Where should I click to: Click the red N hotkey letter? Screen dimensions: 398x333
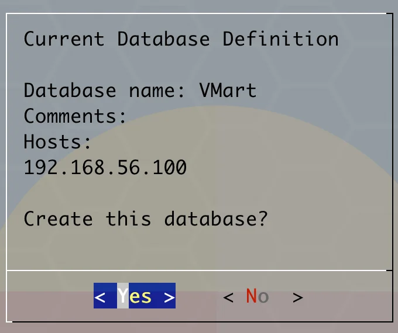(252, 297)
